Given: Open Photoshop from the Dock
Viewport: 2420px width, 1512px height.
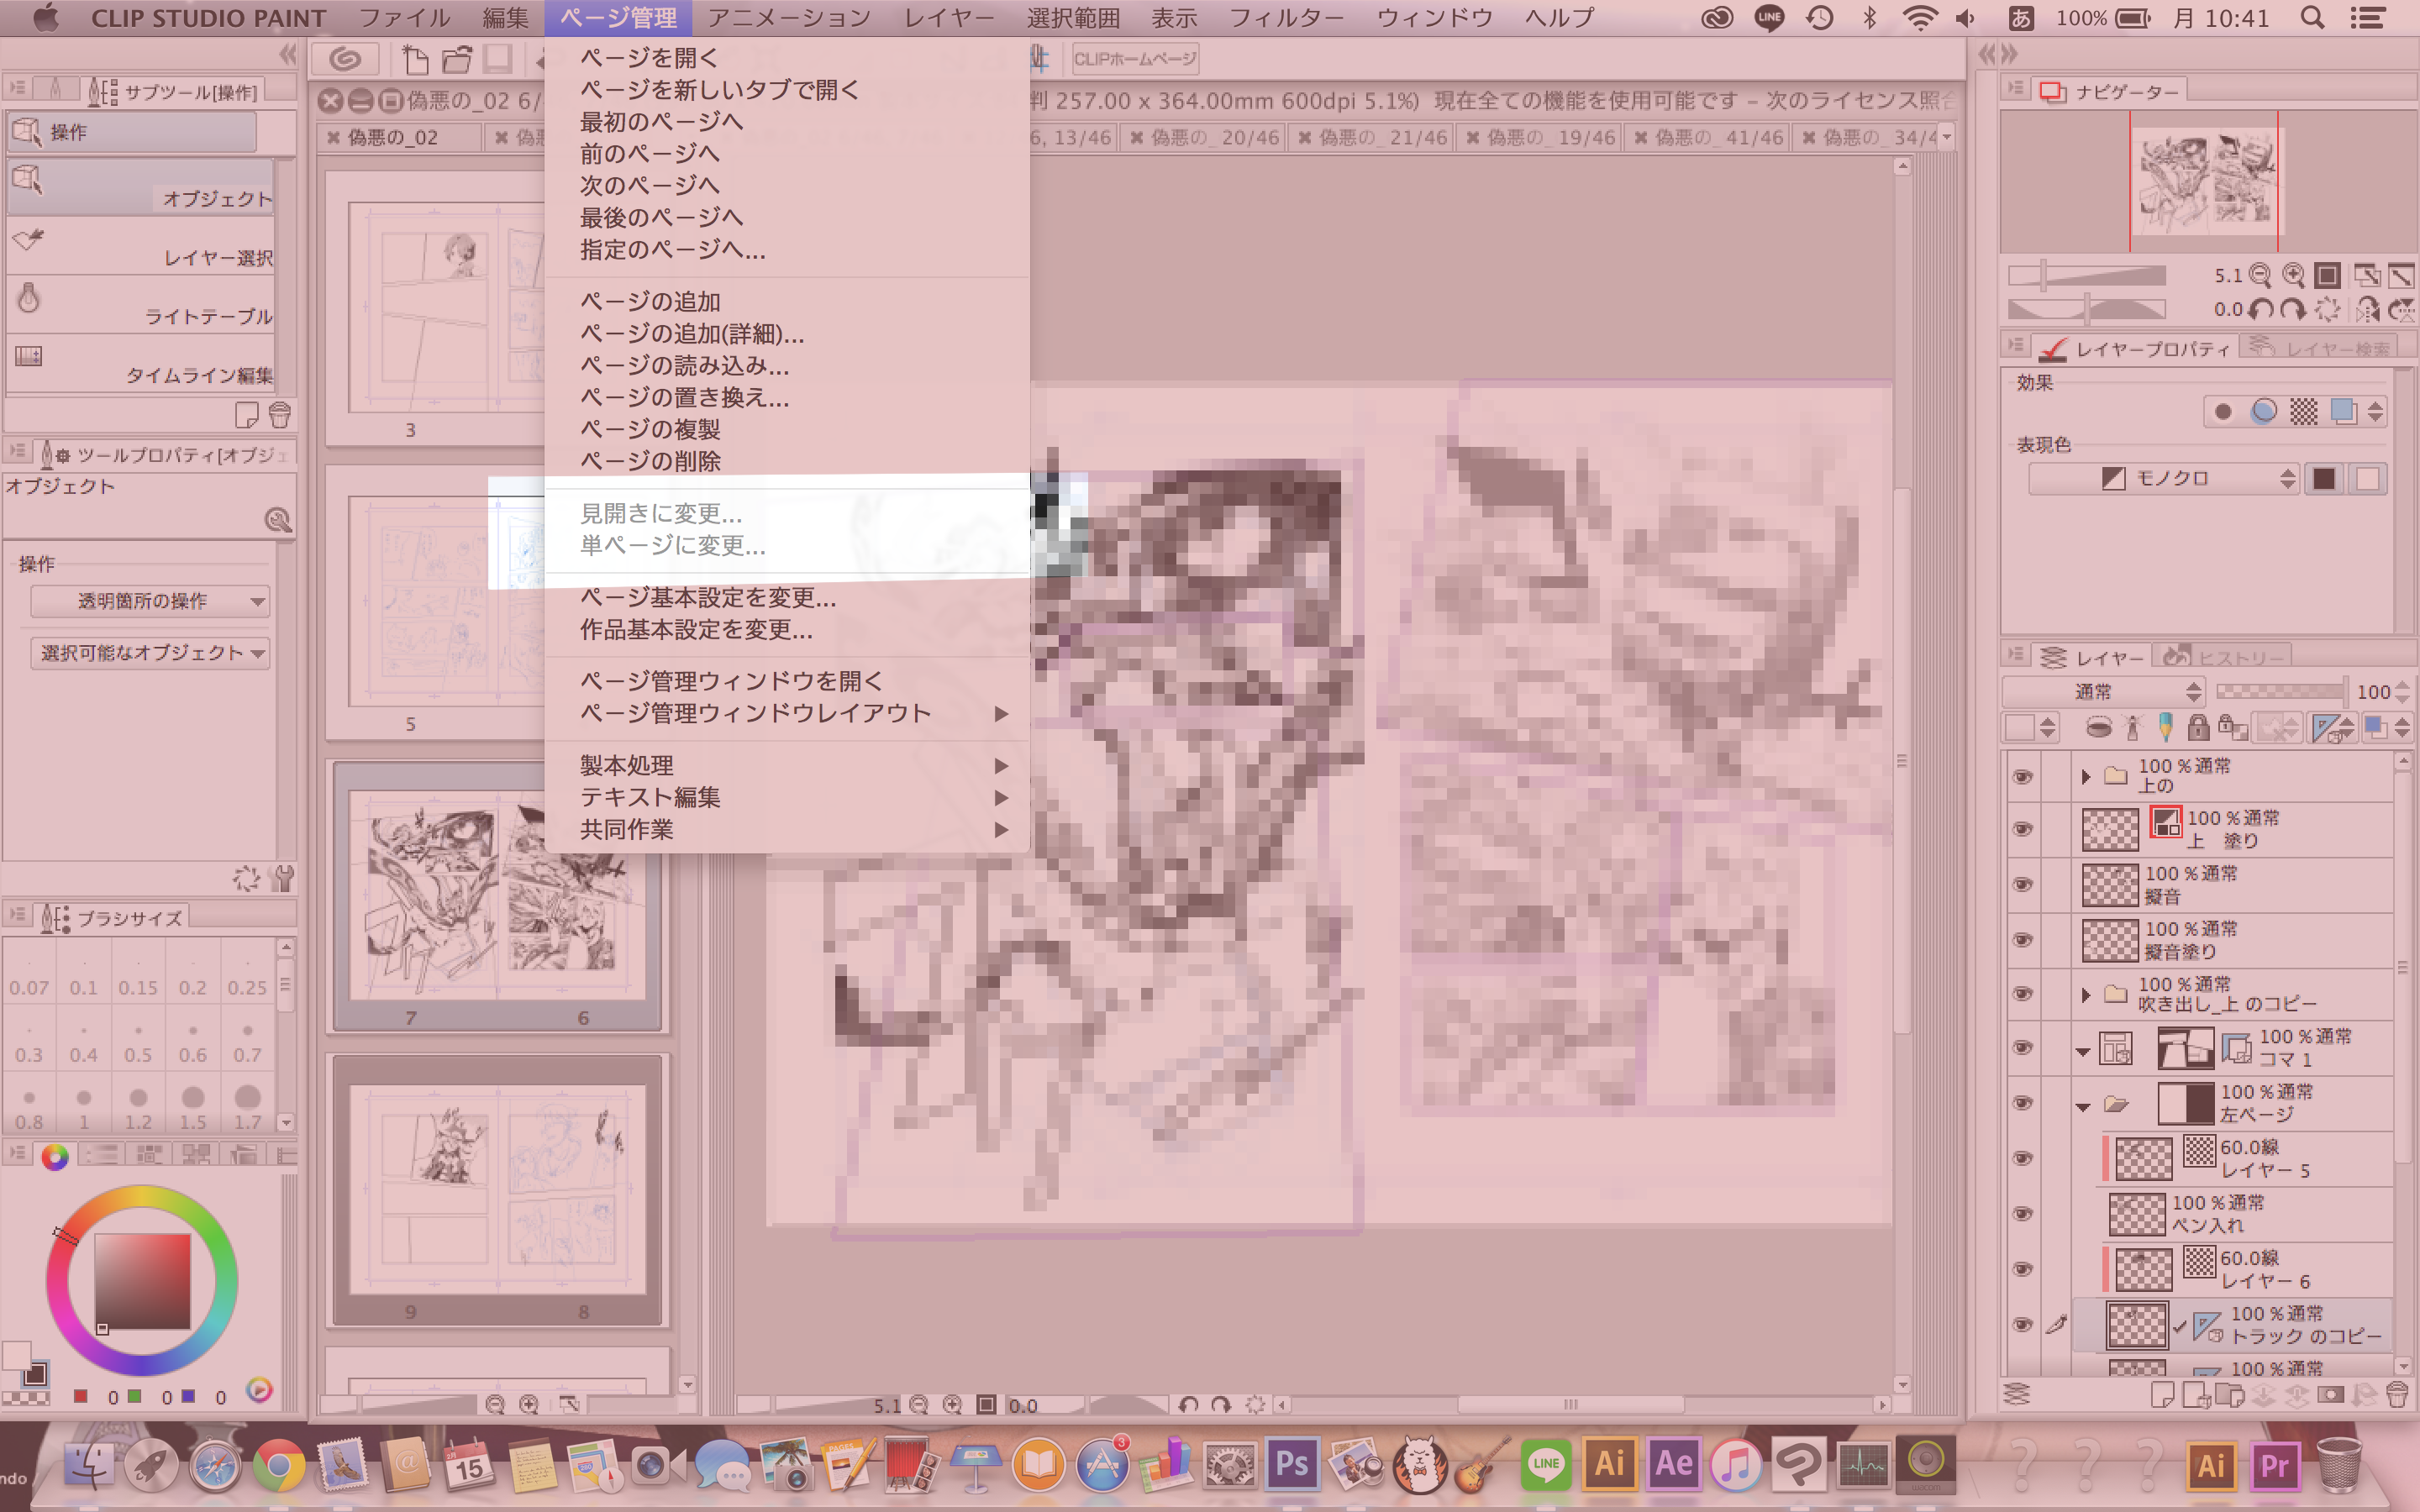Looking at the screenshot, I should click(x=1291, y=1465).
